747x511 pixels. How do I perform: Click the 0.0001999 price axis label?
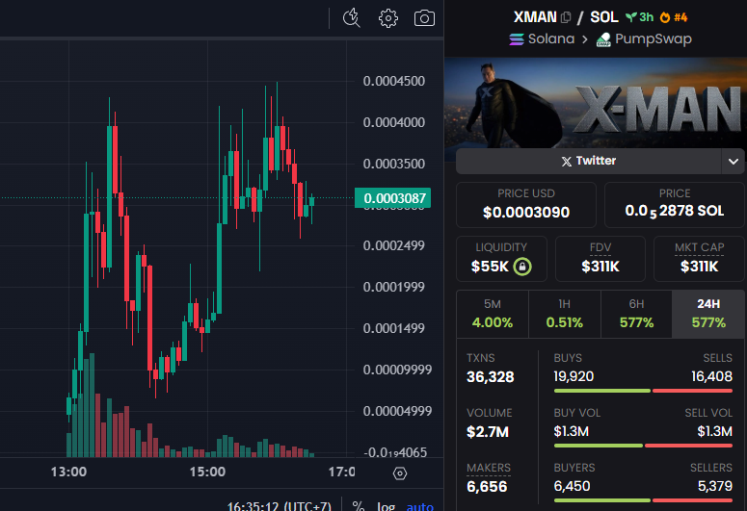(x=393, y=288)
